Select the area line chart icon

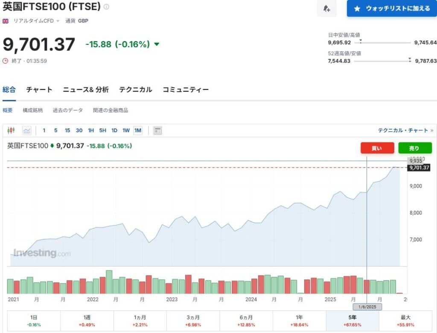pyautogui.click(x=27, y=130)
